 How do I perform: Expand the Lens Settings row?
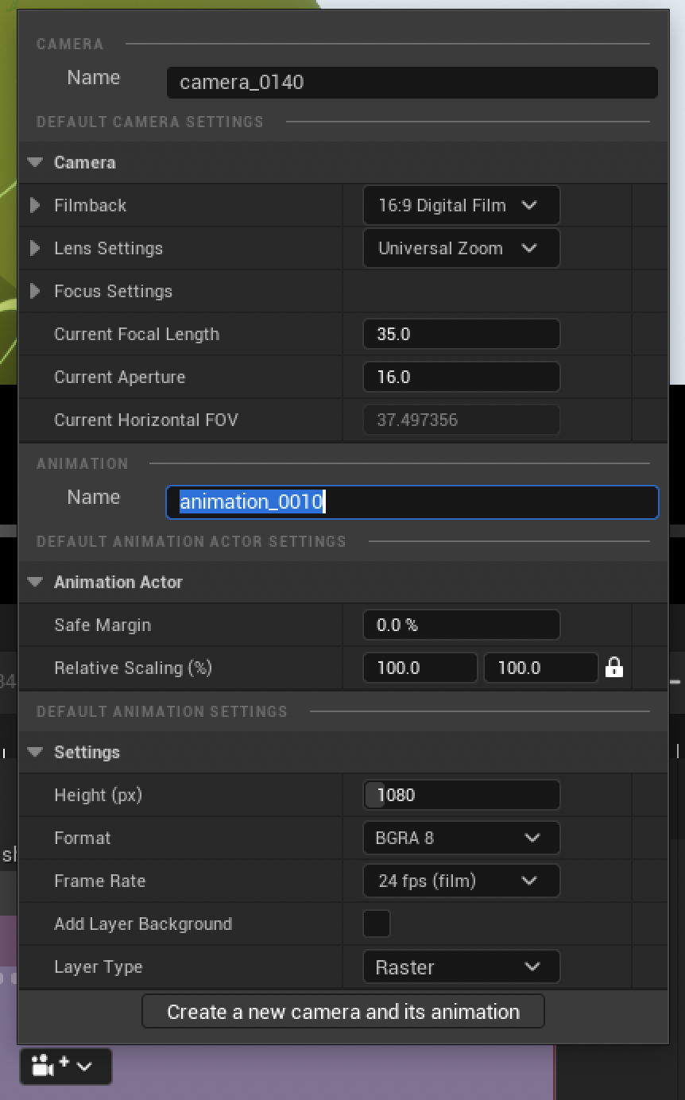tap(35, 248)
